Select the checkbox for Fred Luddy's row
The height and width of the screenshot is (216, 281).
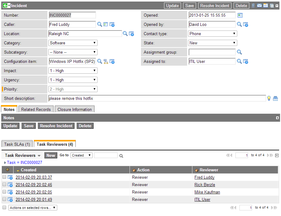pyautogui.click(x=4, y=177)
